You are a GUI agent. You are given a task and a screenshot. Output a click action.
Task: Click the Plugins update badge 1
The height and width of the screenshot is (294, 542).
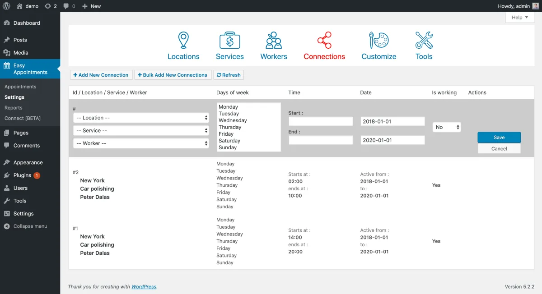click(x=37, y=175)
